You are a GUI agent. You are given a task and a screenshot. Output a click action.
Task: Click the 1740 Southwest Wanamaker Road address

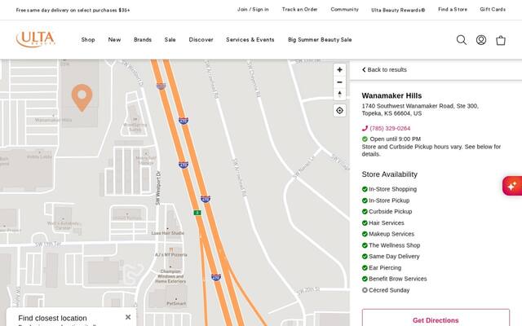point(420,109)
